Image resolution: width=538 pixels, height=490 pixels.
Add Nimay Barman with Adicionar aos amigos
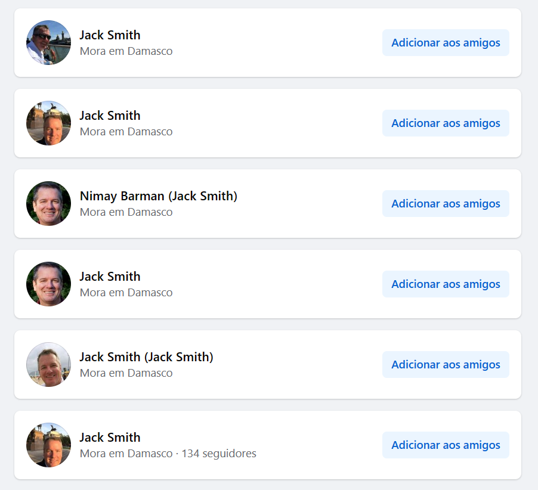point(446,204)
